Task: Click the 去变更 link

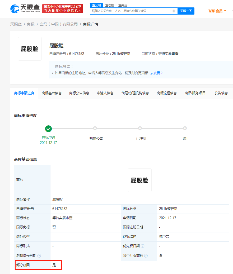Action: [x=156, y=73]
